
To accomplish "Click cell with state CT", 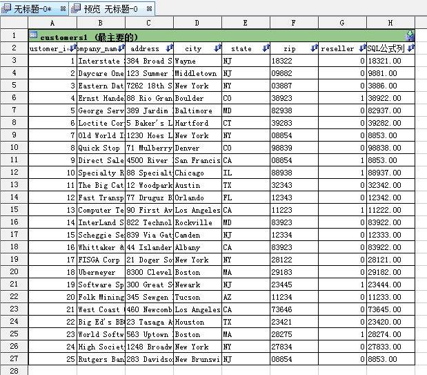I will pos(246,123).
